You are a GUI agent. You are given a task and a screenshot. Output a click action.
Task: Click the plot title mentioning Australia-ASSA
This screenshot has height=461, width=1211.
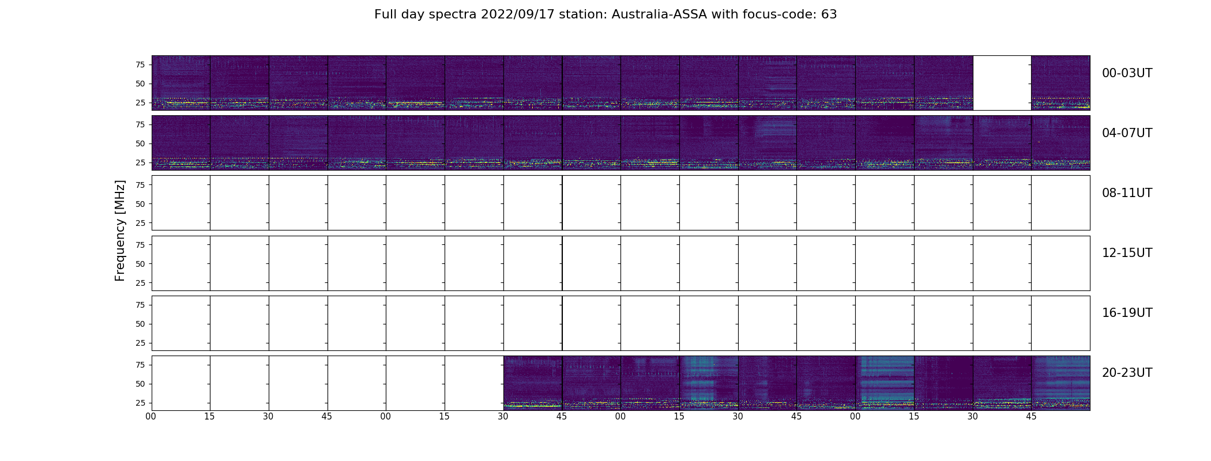pyautogui.click(x=605, y=14)
